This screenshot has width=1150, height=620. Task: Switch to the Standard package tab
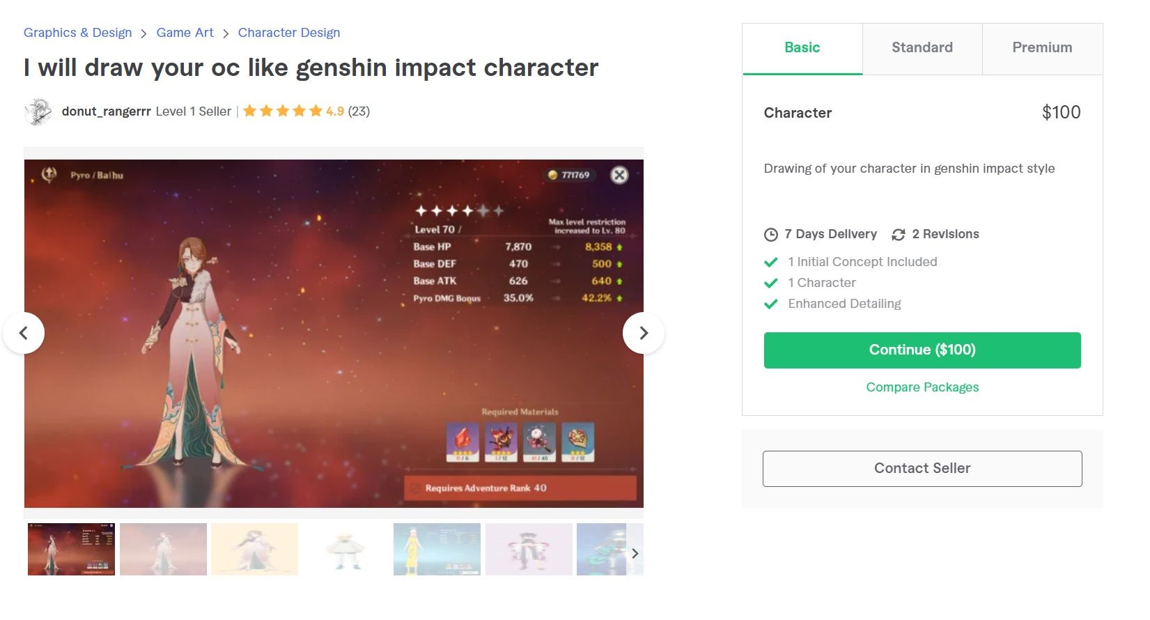click(x=922, y=49)
